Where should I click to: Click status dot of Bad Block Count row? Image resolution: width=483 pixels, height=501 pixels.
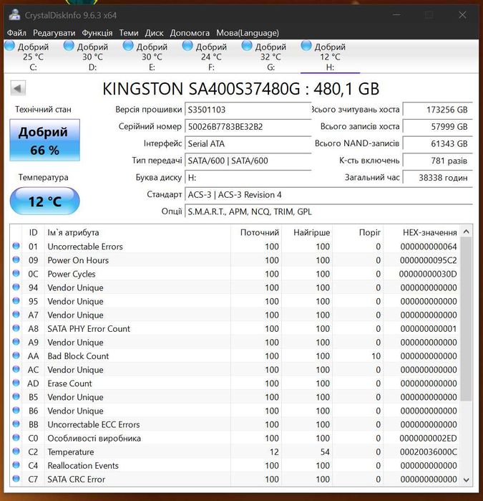pyautogui.click(x=16, y=356)
